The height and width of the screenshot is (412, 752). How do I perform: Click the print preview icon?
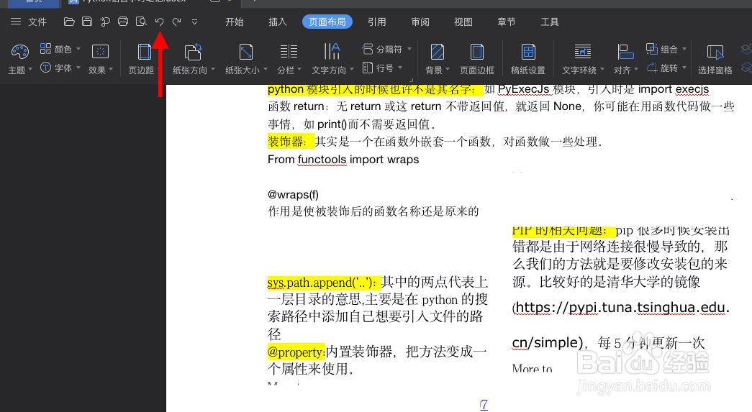pyautogui.click(x=141, y=22)
